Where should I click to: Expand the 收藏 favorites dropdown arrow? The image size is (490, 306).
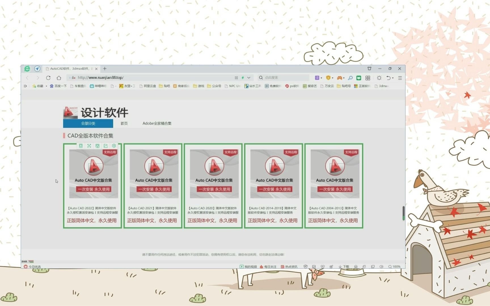pyautogui.click(x=46, y=86)
